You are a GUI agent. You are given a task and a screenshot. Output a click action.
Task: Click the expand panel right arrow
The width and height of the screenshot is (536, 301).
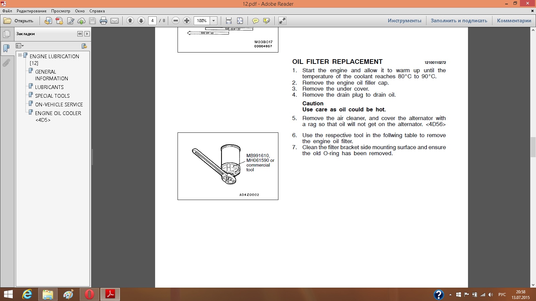(87, 34)
